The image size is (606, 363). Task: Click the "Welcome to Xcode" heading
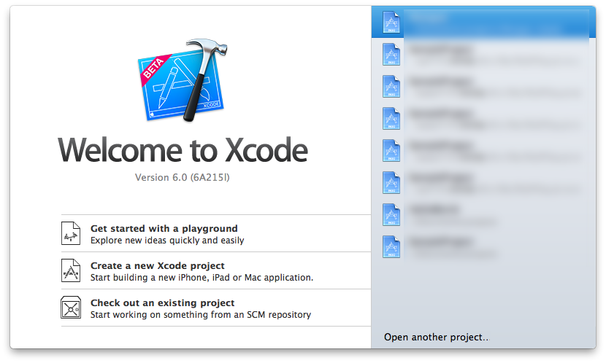click(183, 150)
